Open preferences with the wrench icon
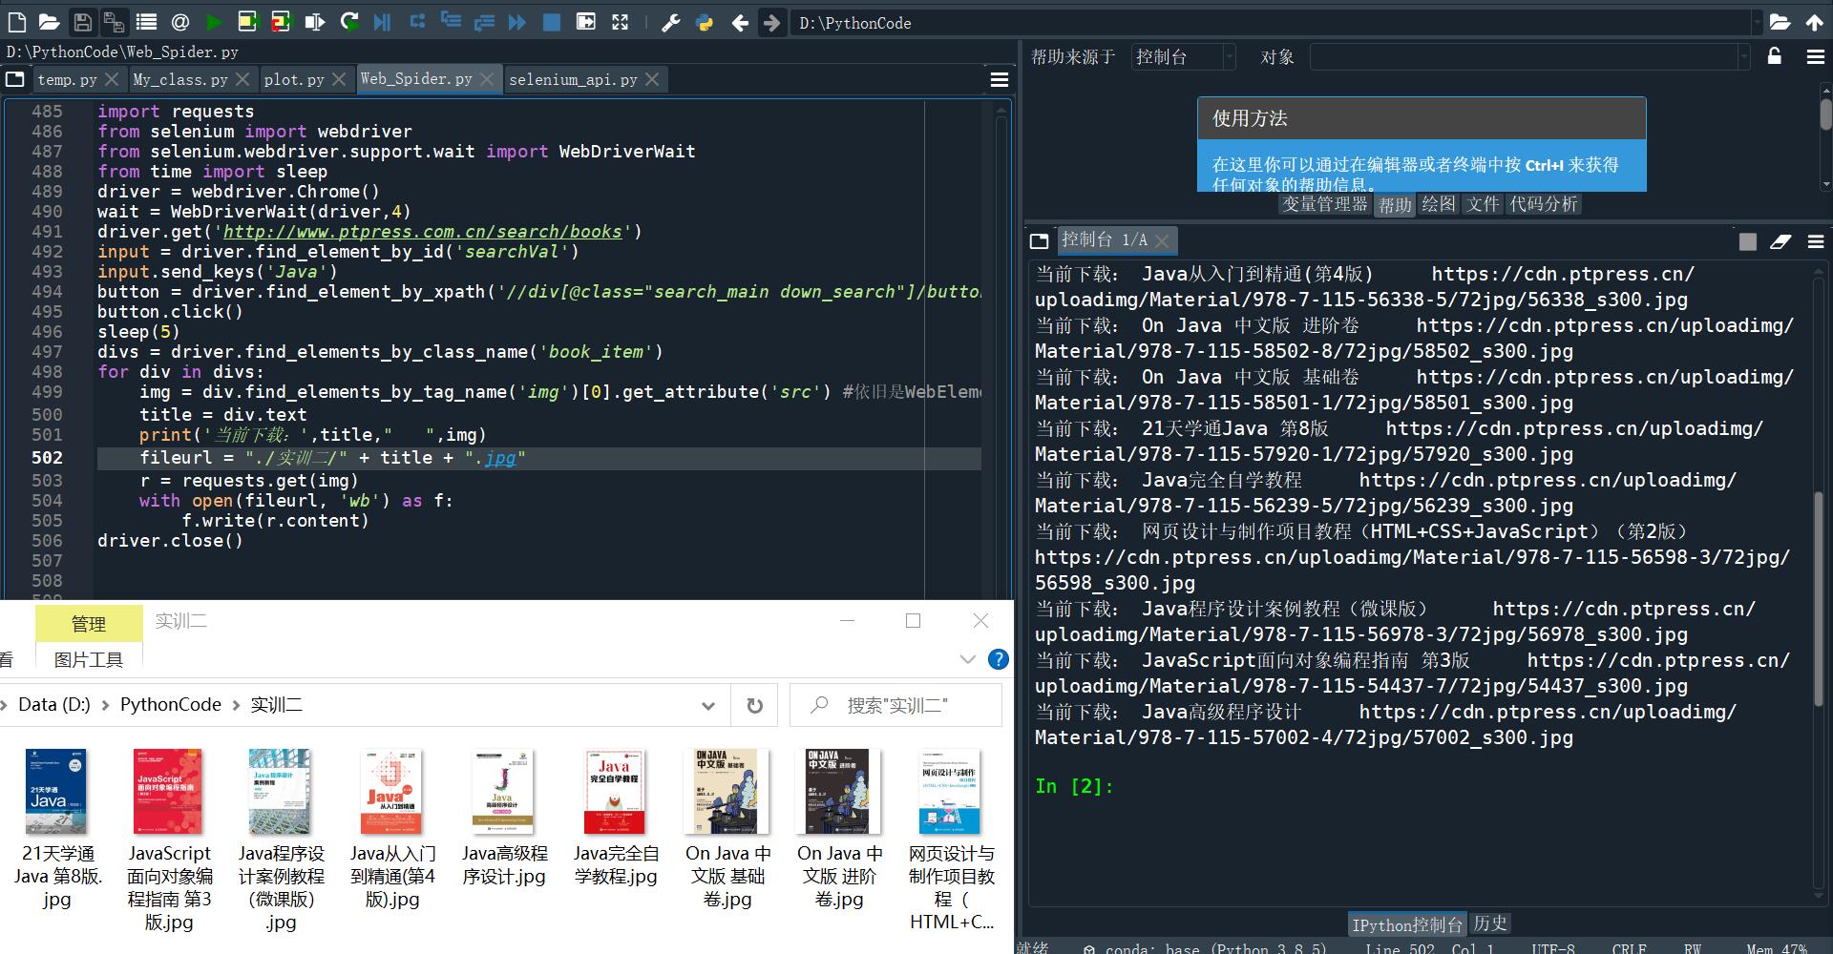 point(670,22)
